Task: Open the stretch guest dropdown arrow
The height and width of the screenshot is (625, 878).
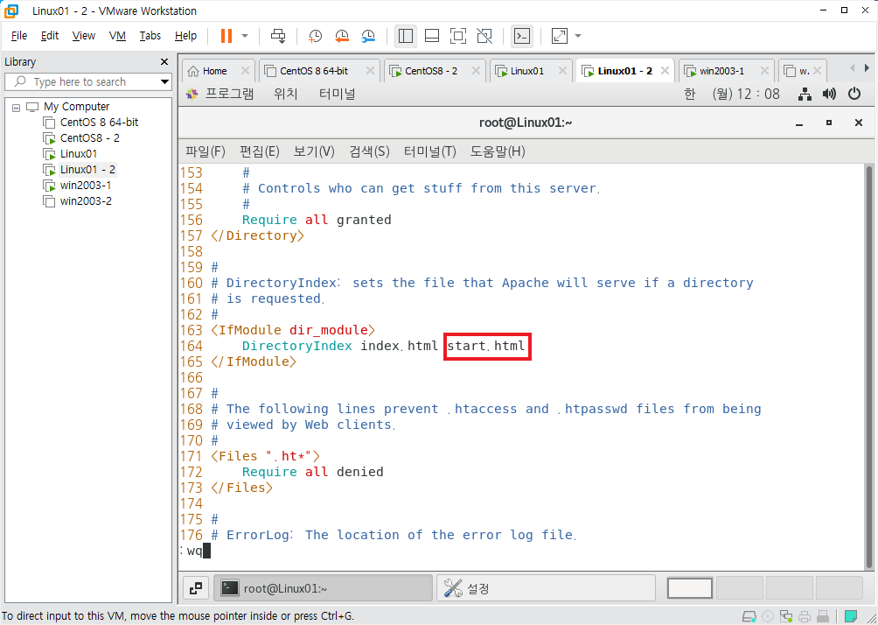Action: [x=578, y=36]
